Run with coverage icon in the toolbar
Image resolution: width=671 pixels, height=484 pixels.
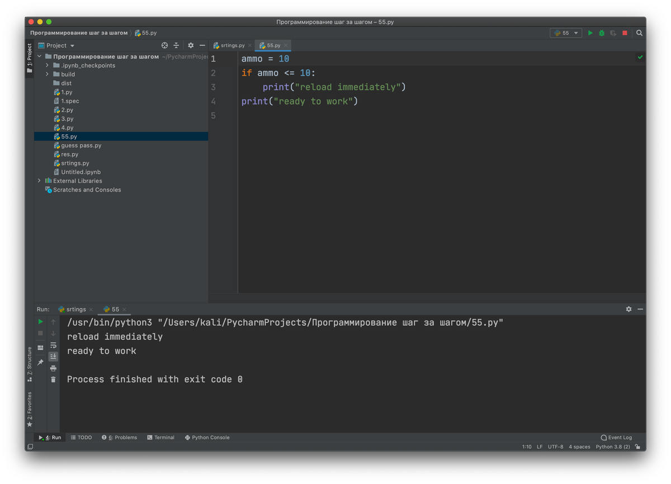point(613,33)
